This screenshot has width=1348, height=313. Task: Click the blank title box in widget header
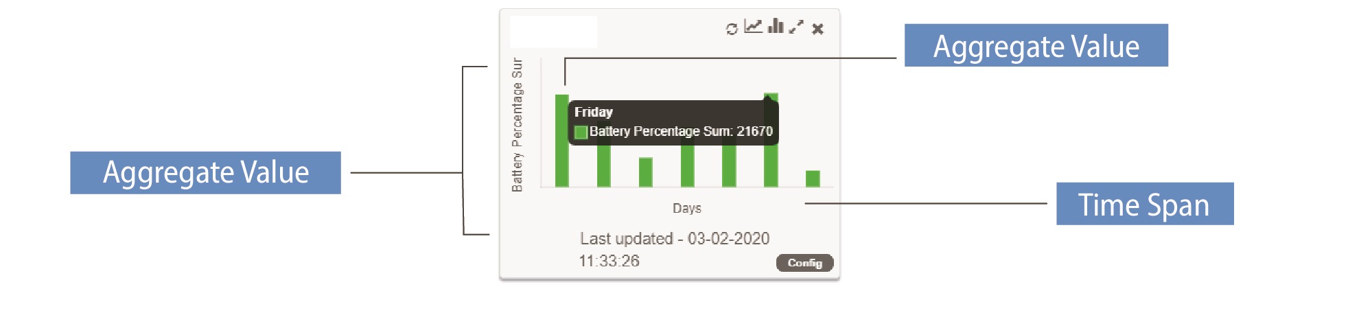[553, 32]
